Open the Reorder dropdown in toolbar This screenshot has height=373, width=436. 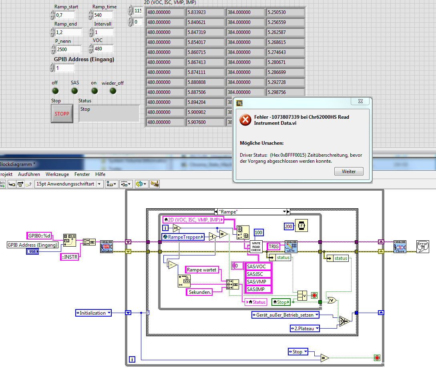[x=142, y=184]
